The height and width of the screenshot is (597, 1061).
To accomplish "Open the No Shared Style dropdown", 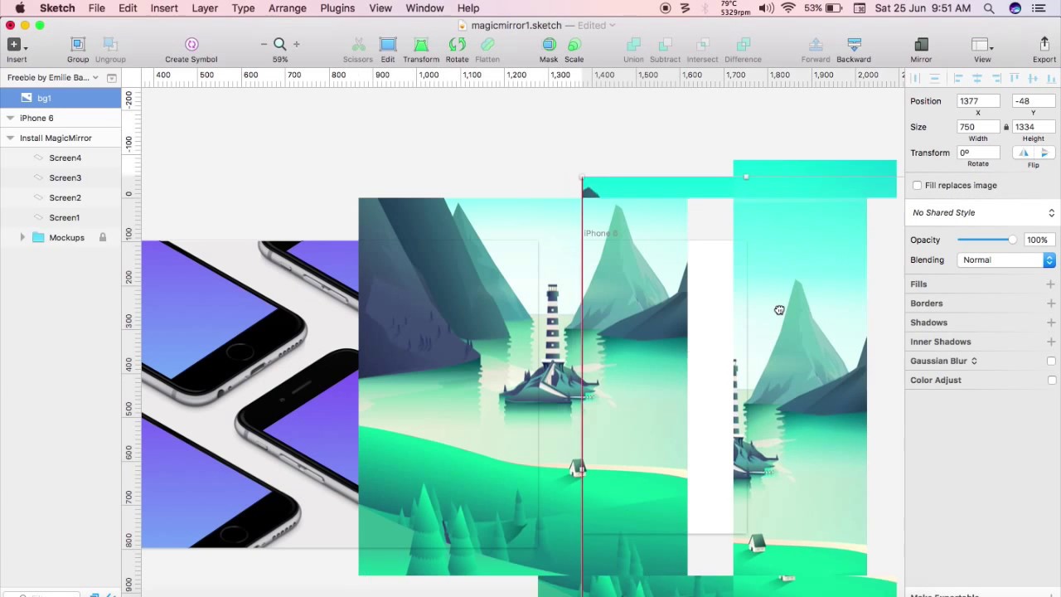I will [x=982, y=213].
